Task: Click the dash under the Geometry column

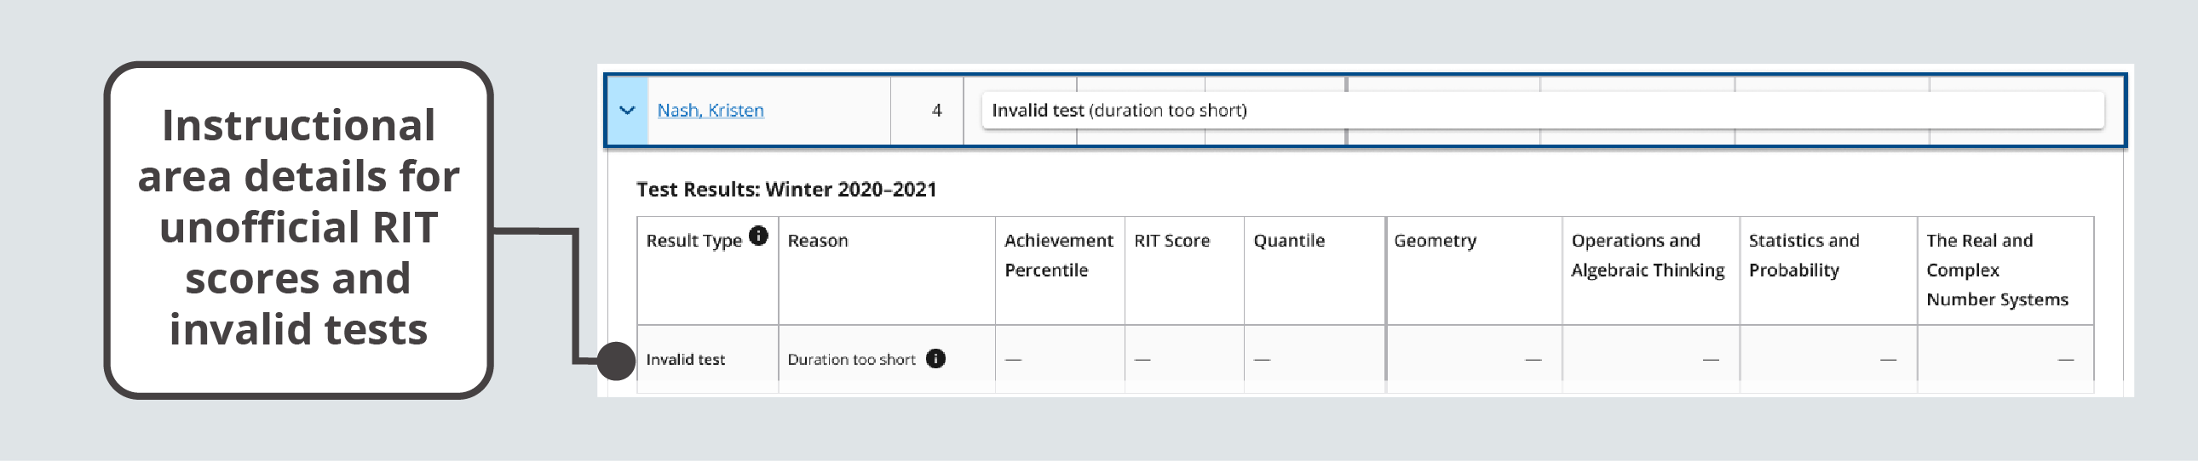Action: (1533, 360)
